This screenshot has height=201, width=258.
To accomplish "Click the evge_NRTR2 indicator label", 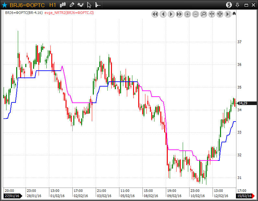I will coord(69,13).
